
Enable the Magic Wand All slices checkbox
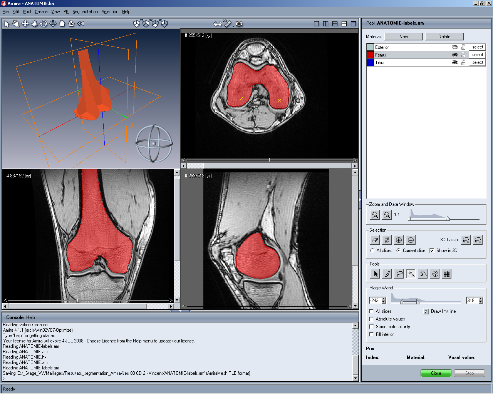[371, 311]
